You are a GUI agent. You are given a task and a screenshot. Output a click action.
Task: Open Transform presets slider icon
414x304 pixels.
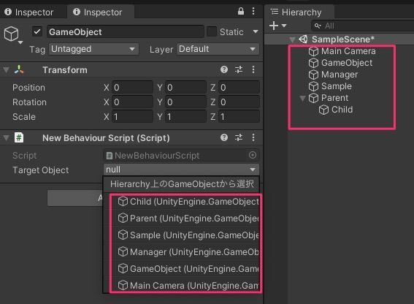tap(239, 69)
